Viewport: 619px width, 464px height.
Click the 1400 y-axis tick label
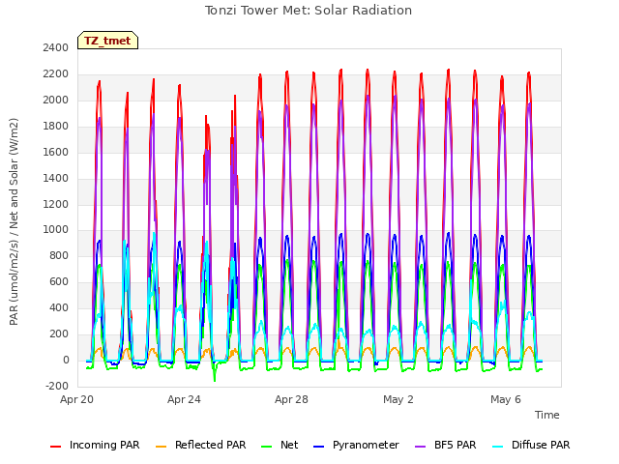(56, 178)
